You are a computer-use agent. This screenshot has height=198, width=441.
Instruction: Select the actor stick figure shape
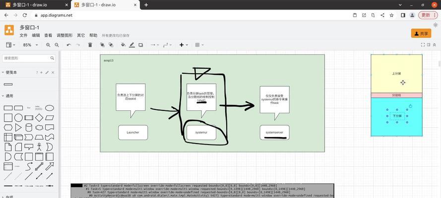pos(39,147)
